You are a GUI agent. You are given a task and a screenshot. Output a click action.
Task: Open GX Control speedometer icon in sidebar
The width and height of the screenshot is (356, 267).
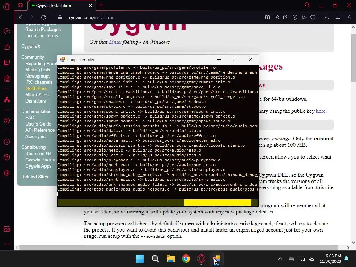pos(7,31)
